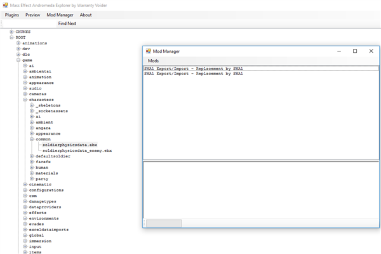This screenshot has width=381, height=254.
Task: Click the Mod Manager window title icon
Action: click(x=148, y=51)
